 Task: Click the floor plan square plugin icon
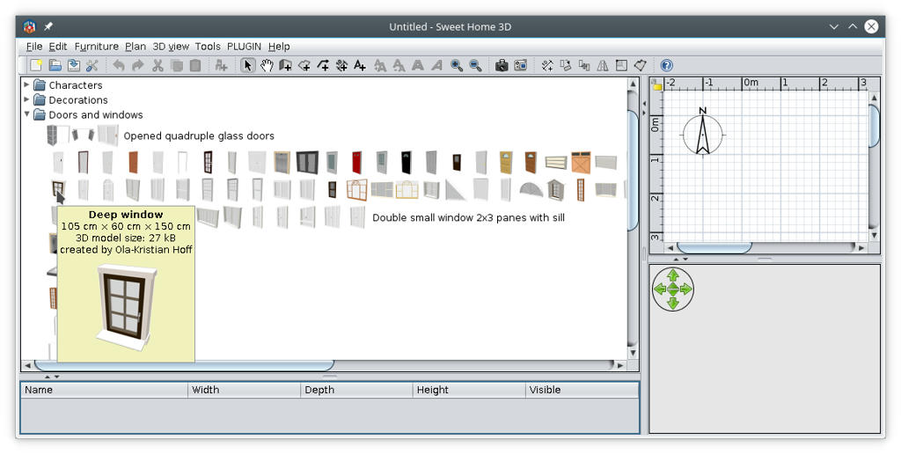point(621,65)
